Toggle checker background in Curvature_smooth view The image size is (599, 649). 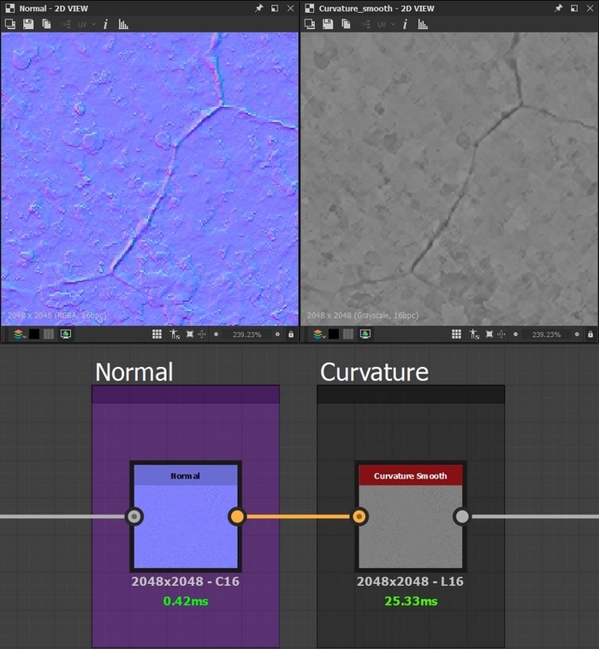tap(349, 334)
